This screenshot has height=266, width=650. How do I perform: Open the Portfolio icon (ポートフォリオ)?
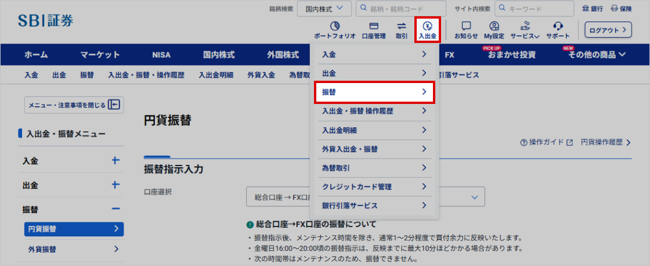334,30
